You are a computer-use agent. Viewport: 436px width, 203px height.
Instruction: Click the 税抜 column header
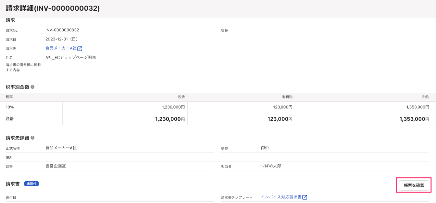pyautogui.click(x=181, y=97)
